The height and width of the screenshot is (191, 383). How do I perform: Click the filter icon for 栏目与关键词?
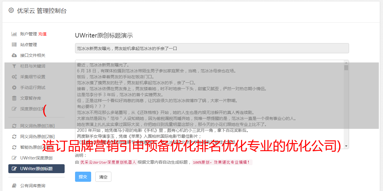click(14, 66)
